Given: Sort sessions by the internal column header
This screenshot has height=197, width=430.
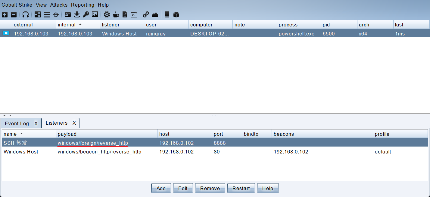Looking at the screenshot, I should [78, 25].
